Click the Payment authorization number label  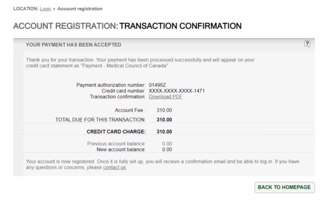(111, 85)
